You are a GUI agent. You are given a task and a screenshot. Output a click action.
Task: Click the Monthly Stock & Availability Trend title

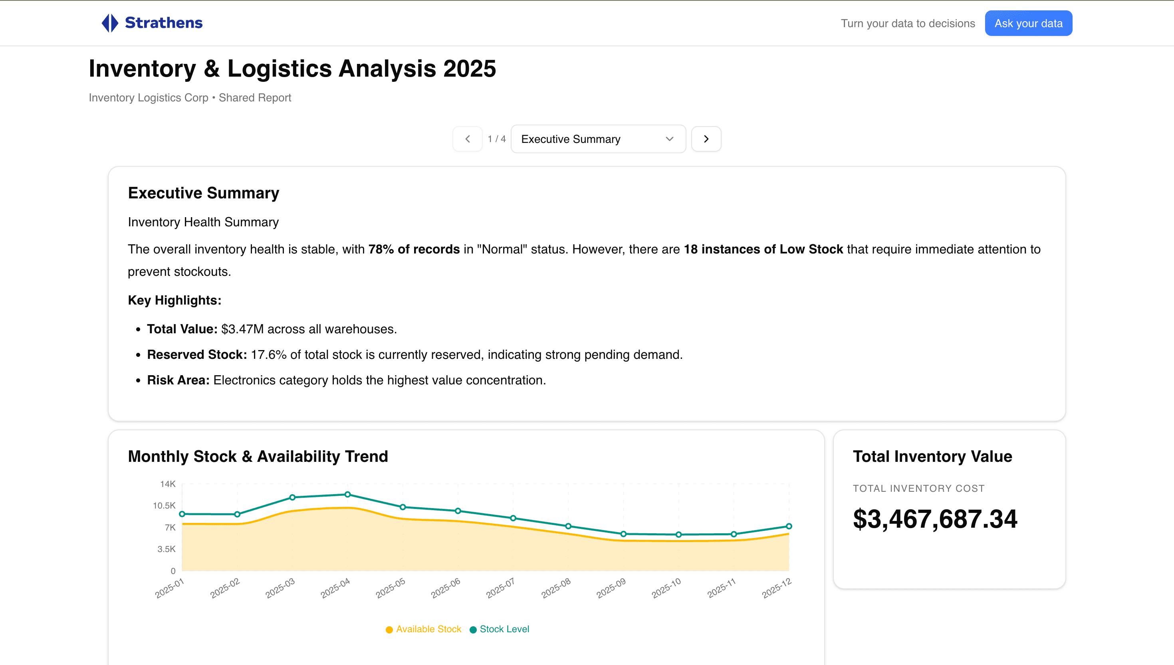pos(258,456)
